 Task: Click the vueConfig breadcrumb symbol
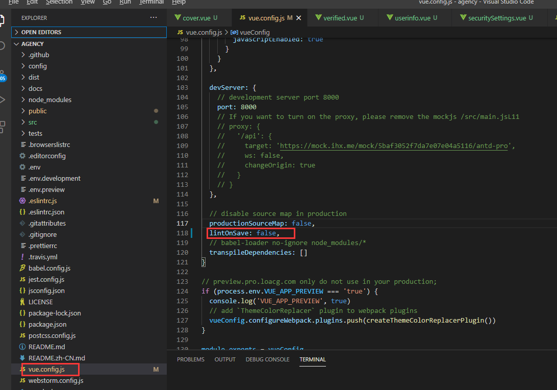(x=254, y=32)
